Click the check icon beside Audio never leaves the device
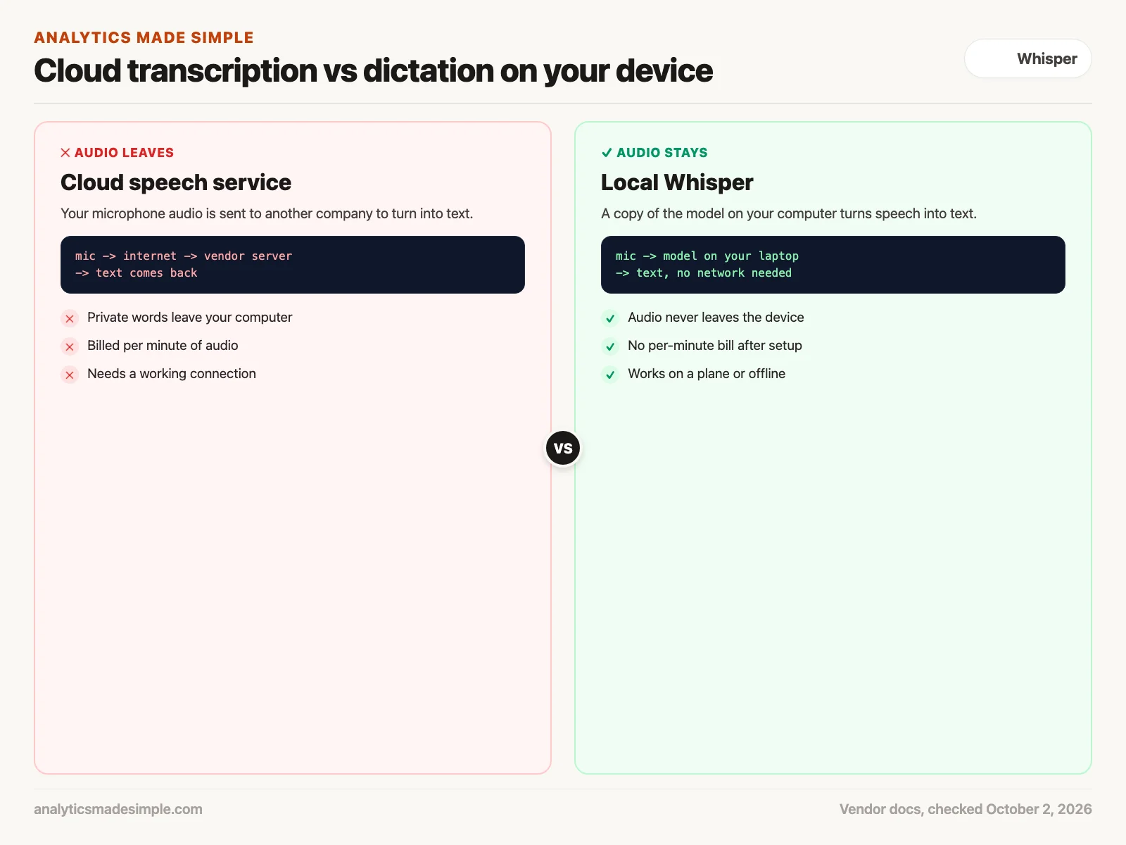This screenshot has height=845, width=1126. coord(610,318)
